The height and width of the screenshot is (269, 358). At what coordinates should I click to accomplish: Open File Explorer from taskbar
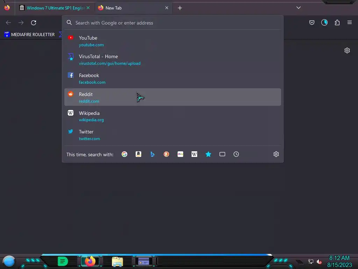click(x=117, y=261)
